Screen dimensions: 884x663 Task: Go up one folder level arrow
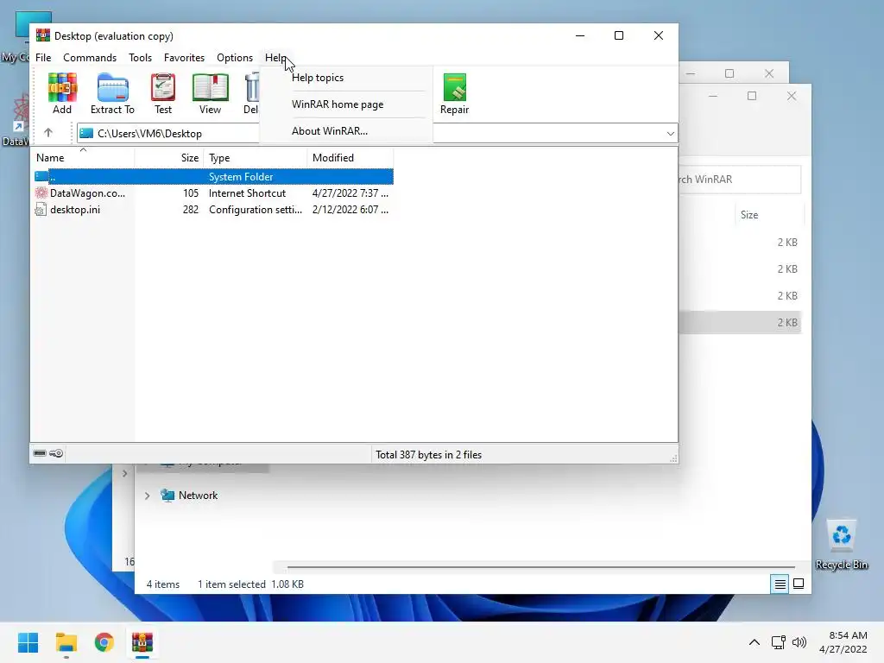tap(48, 133)
